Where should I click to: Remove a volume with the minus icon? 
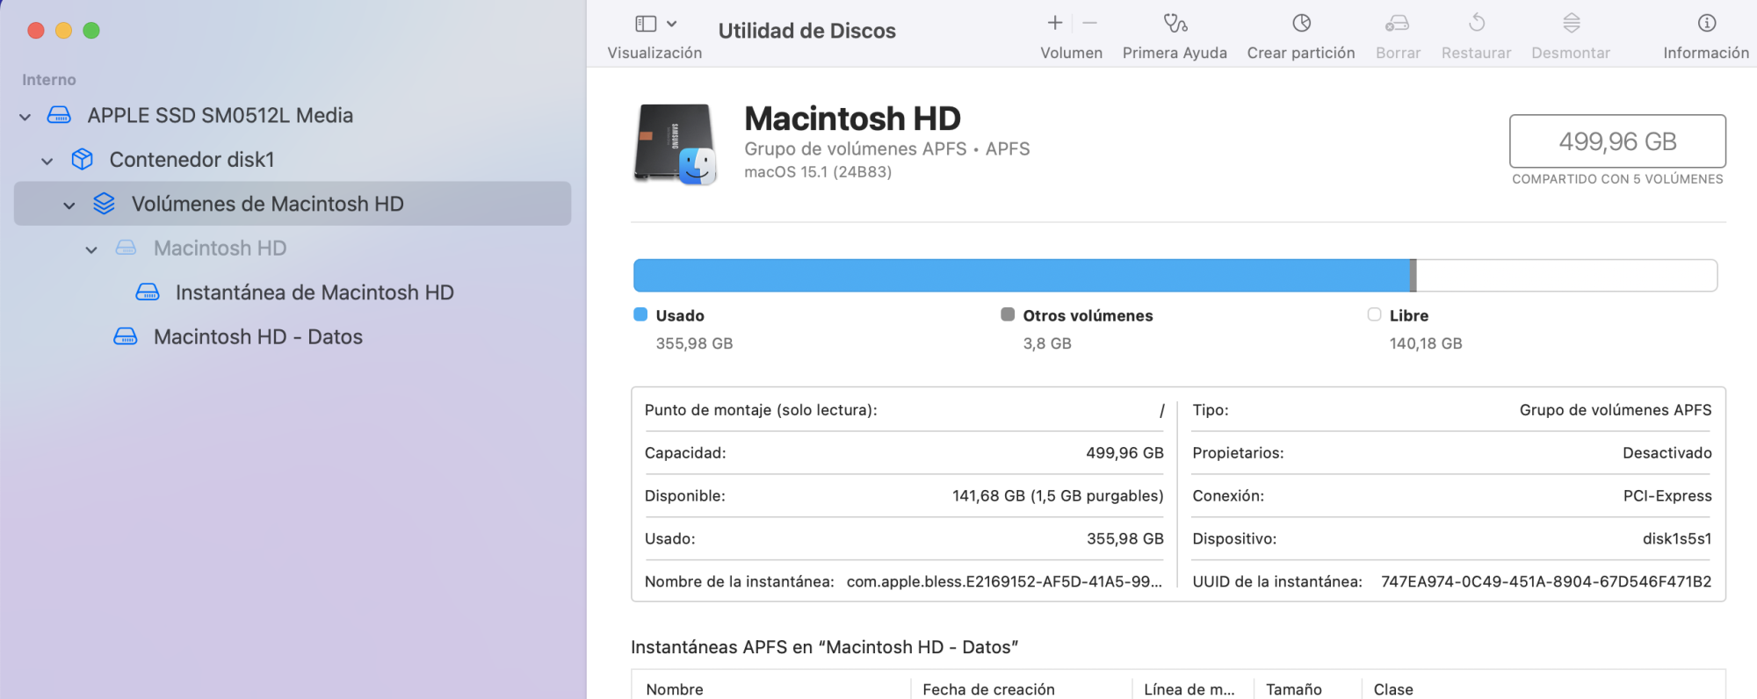click(x=1090, y=23)
